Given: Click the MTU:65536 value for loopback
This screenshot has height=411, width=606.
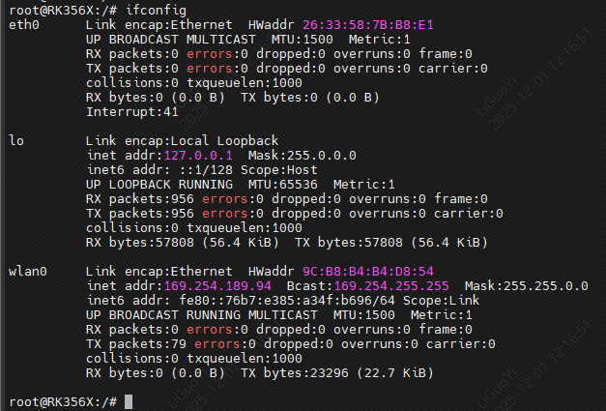Looking at the screenshot, I should coord(282,184).
